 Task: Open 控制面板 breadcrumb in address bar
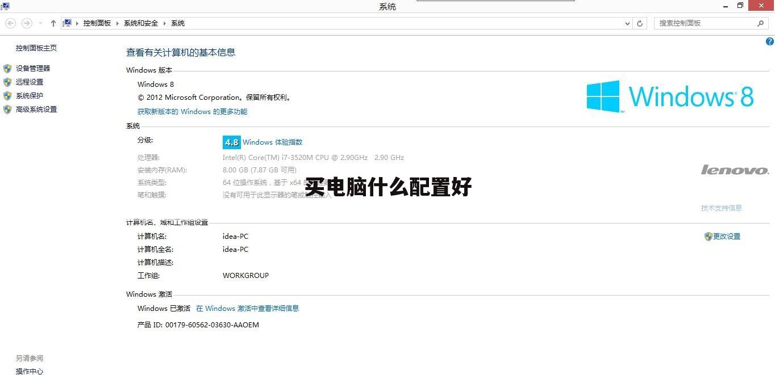97,23
